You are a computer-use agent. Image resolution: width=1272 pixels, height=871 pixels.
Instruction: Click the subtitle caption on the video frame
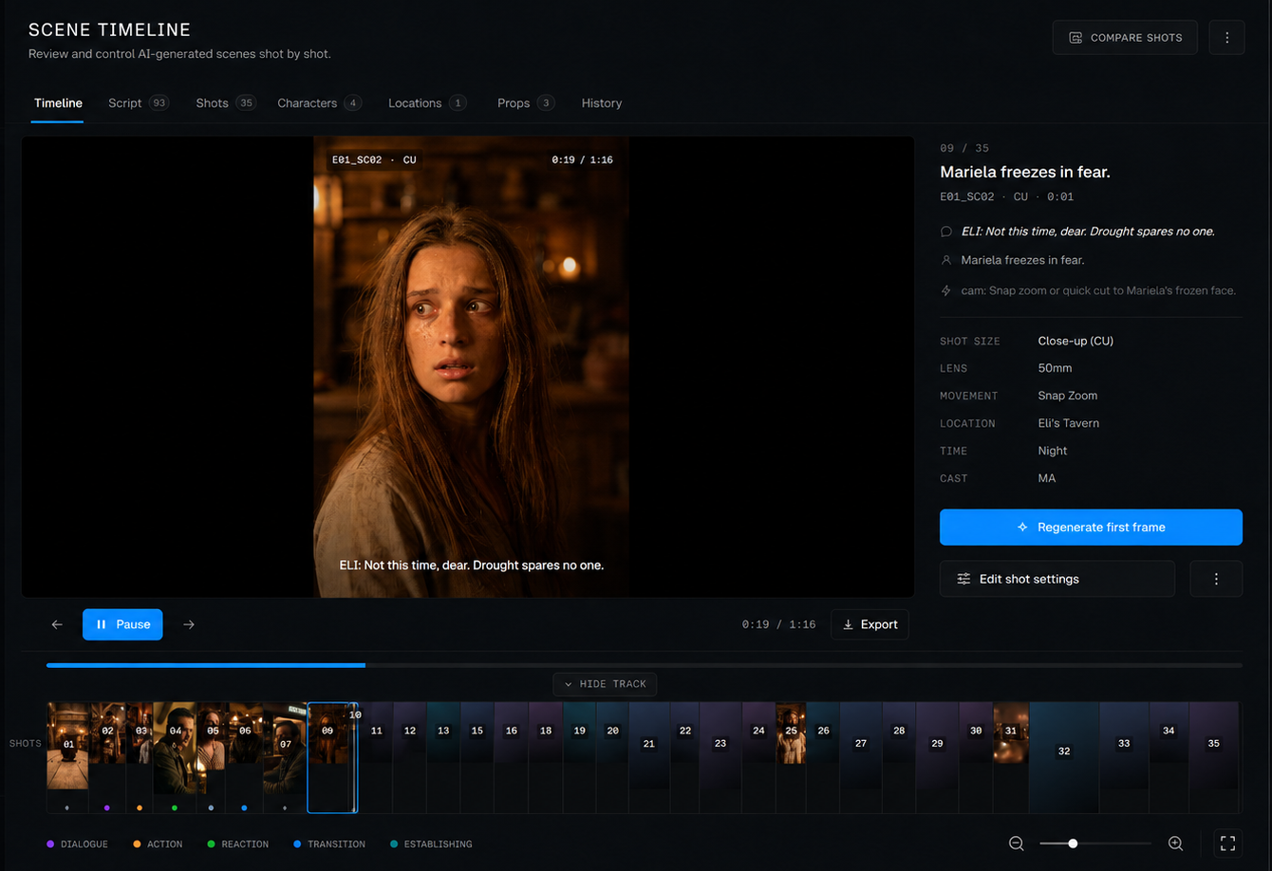click(x=472, y=565)
